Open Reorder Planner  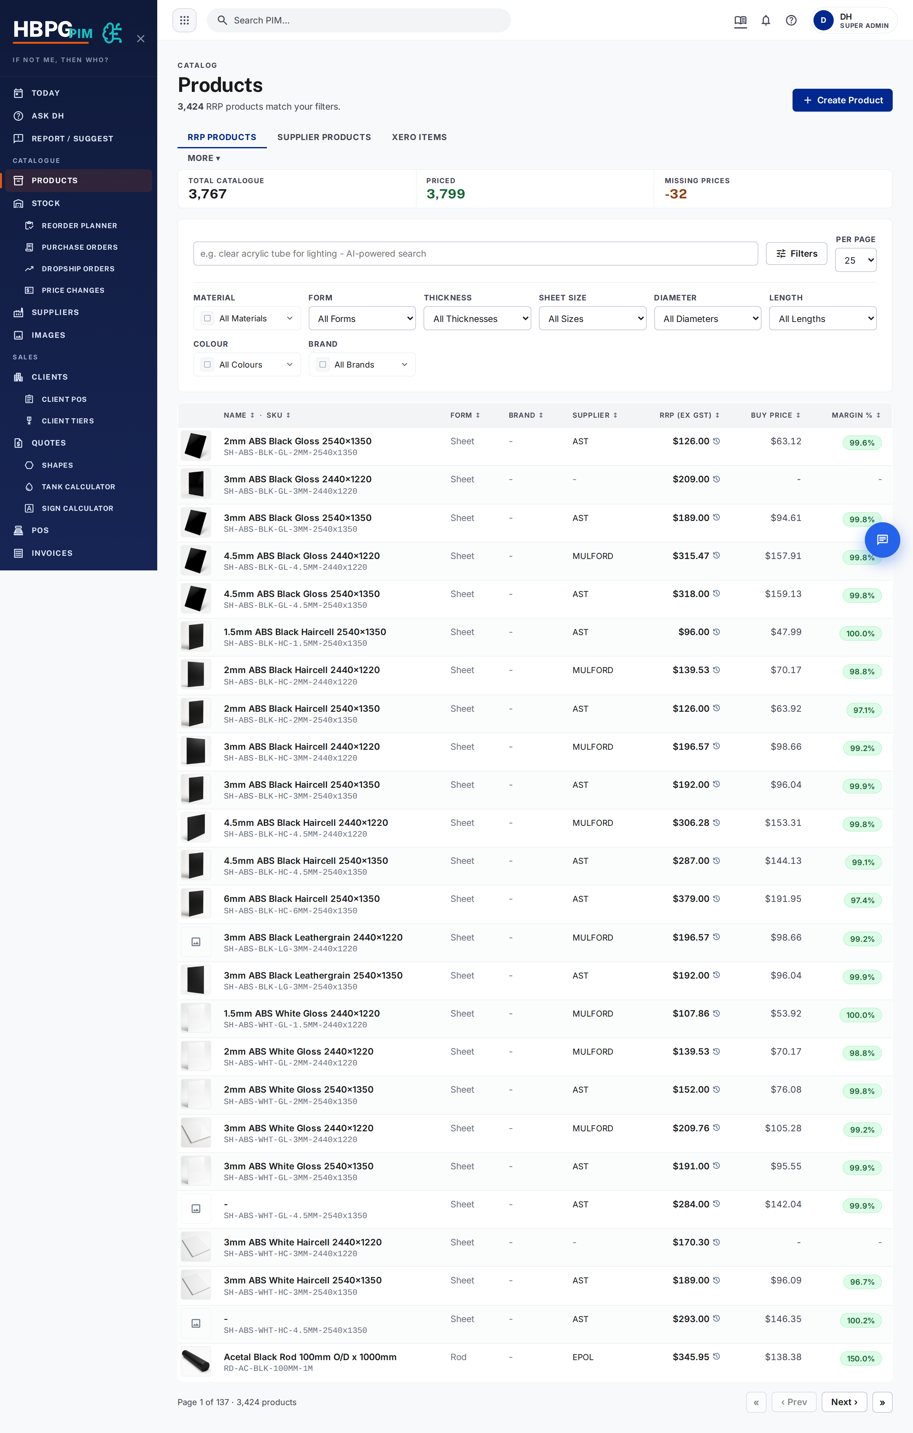pos(79,226)
